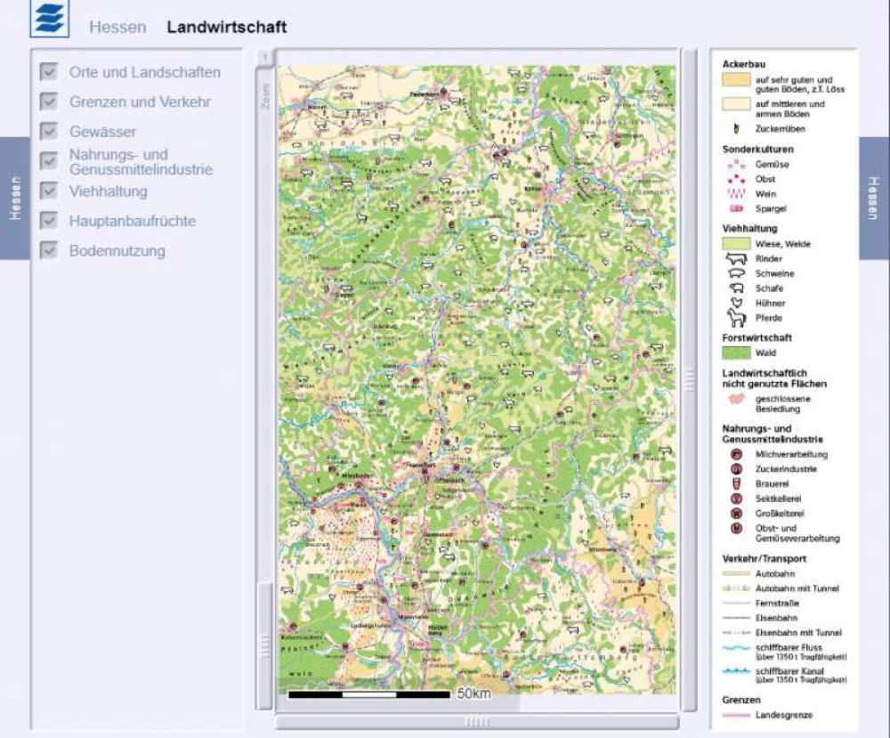Open the Hessen breadcrumb link
This screenshot has width=890, height=738.
coord(118,27)
